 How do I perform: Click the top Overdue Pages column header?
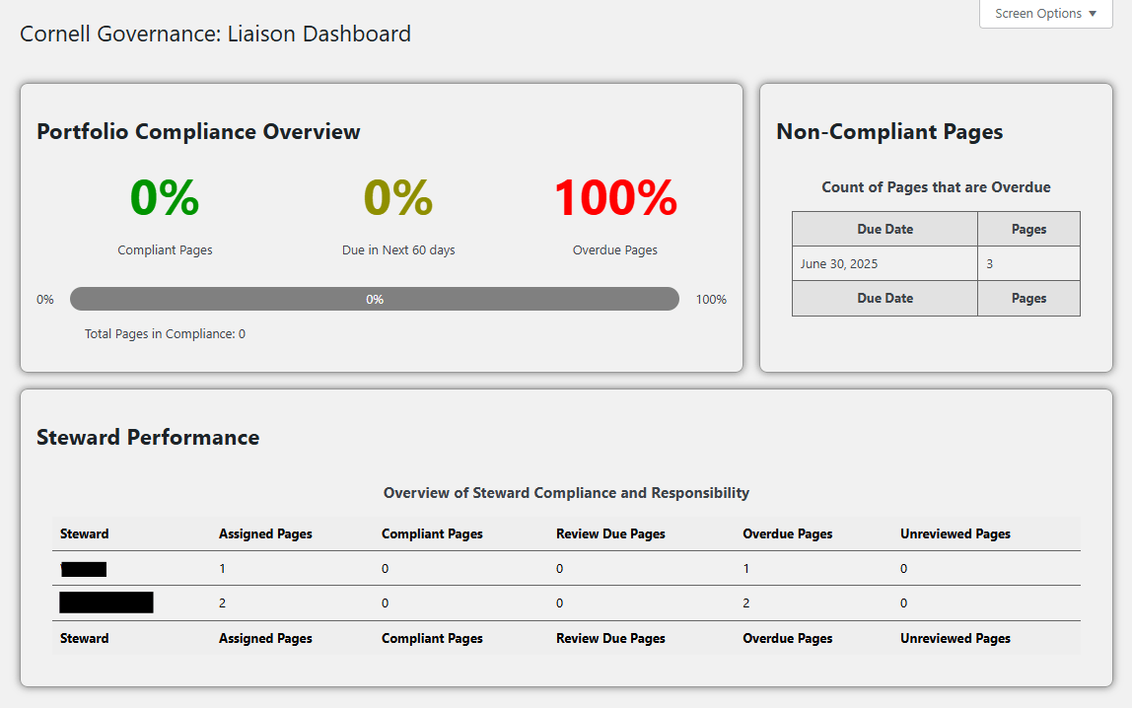click(788, 534)
